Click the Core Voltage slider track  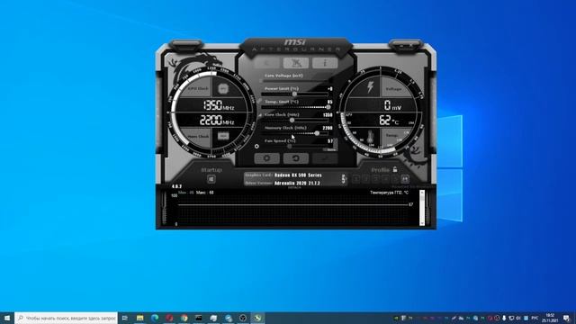tap(296, 81)
